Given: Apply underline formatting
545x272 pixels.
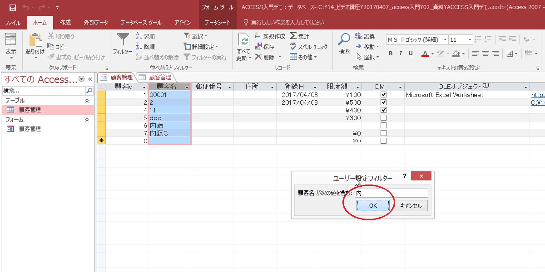Looking at the screenshot, I should click(x=411, y=53).
